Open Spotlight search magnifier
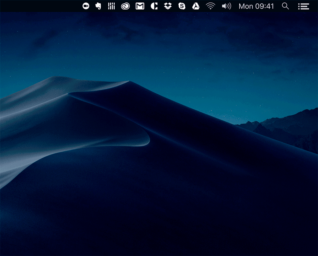Image resolution: width=318 pixels, height=256 pixels. [285, 6]
